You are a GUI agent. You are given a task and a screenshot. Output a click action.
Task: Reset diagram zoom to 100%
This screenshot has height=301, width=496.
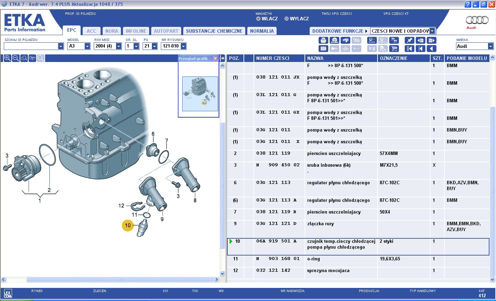(32, 58)
